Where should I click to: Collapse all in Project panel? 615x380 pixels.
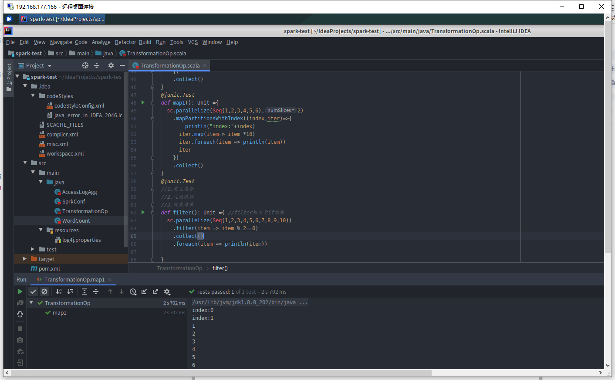[x=97, y=65]
